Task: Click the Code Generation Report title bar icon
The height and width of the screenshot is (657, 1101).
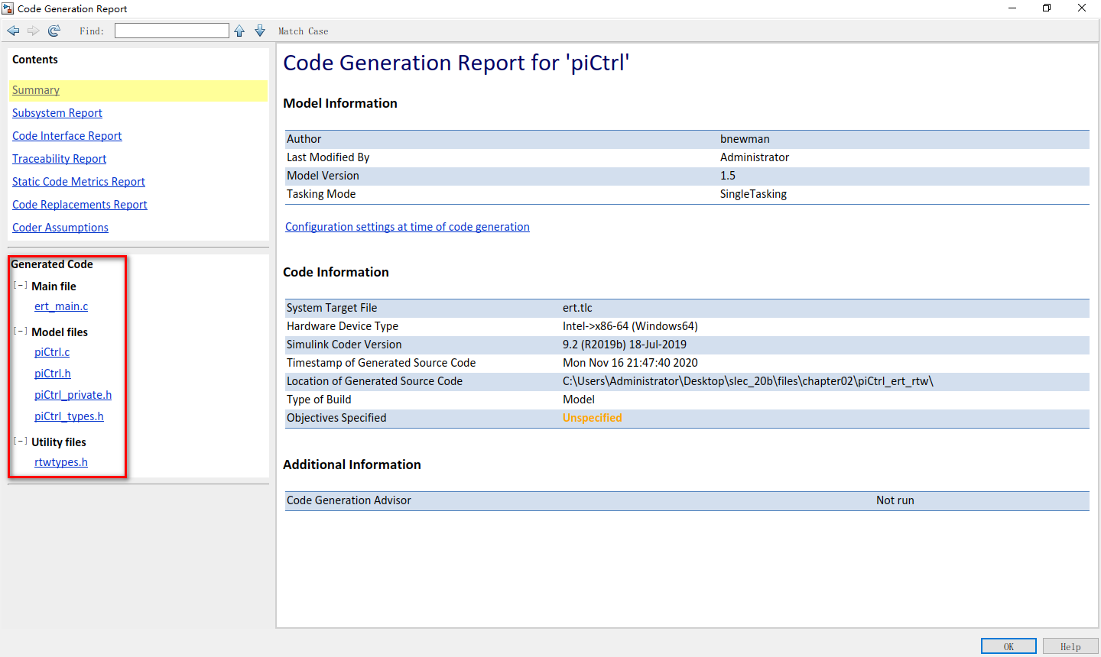Action: pos(8,8)
